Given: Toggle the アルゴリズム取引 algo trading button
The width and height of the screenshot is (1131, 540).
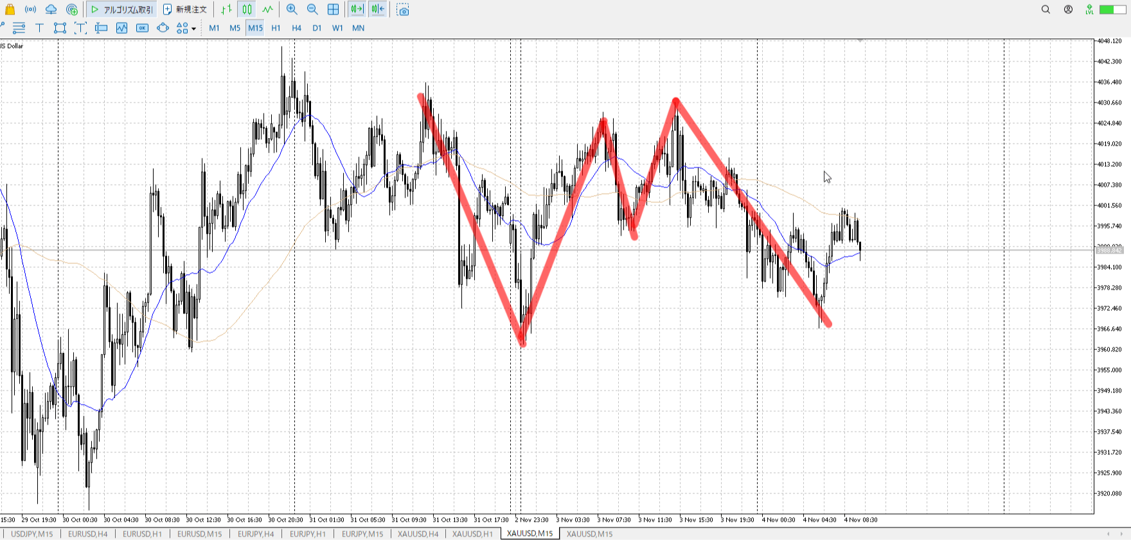Looking at the screenshot, I should pos(122,10).
